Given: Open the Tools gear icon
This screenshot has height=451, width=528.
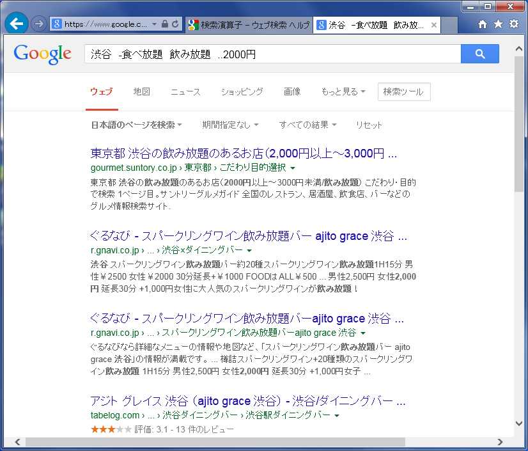Looking at the screenshot, I should click(513, 24).
